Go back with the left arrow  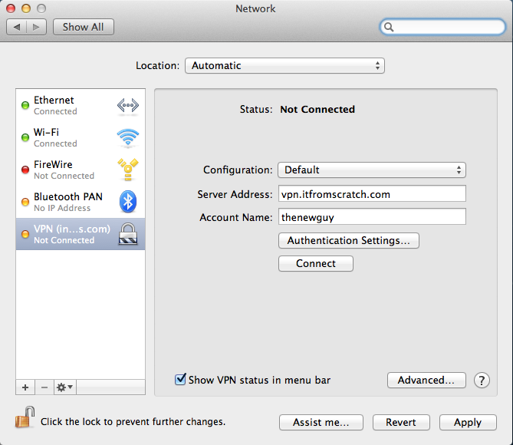click(x=17, y=27)
